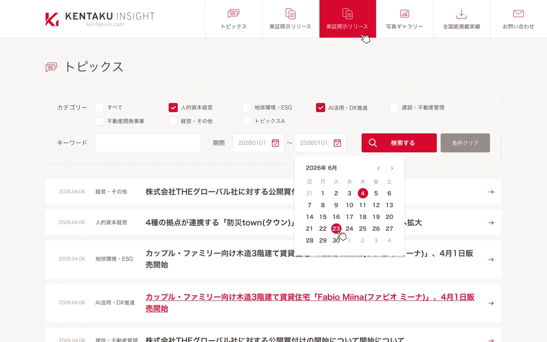Click arrow icon on 地球環境・ESG news row
Screen dimensions: 547x342
pos(491,259)
